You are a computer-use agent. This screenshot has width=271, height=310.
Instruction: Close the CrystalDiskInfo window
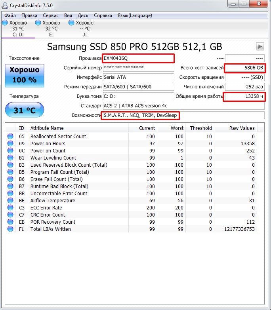tap(259, 4)
